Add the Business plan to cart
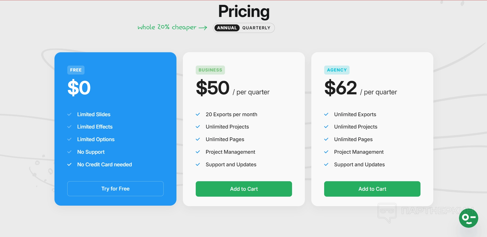The width and height of the screenshot is (487, 237). 244,189
